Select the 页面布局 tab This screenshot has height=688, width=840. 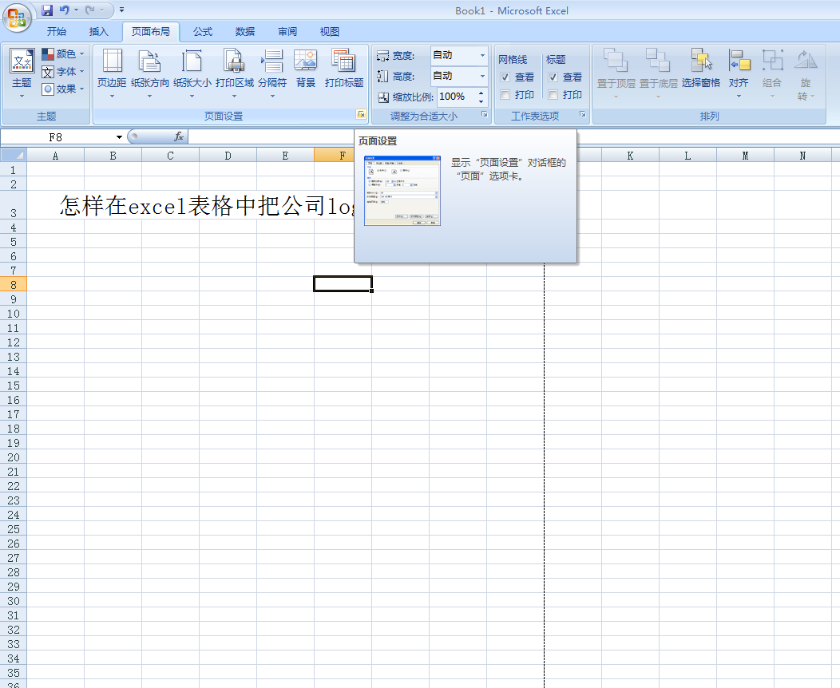[x=151, y=32]
